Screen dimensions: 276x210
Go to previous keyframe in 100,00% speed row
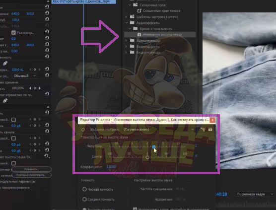[x=30, y=88]
